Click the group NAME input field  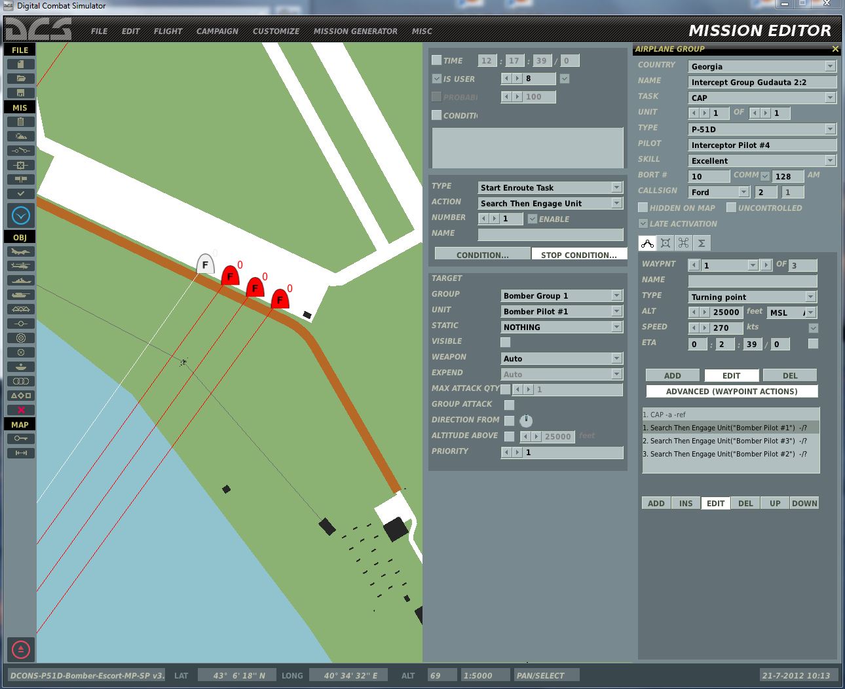click(762, 82)
